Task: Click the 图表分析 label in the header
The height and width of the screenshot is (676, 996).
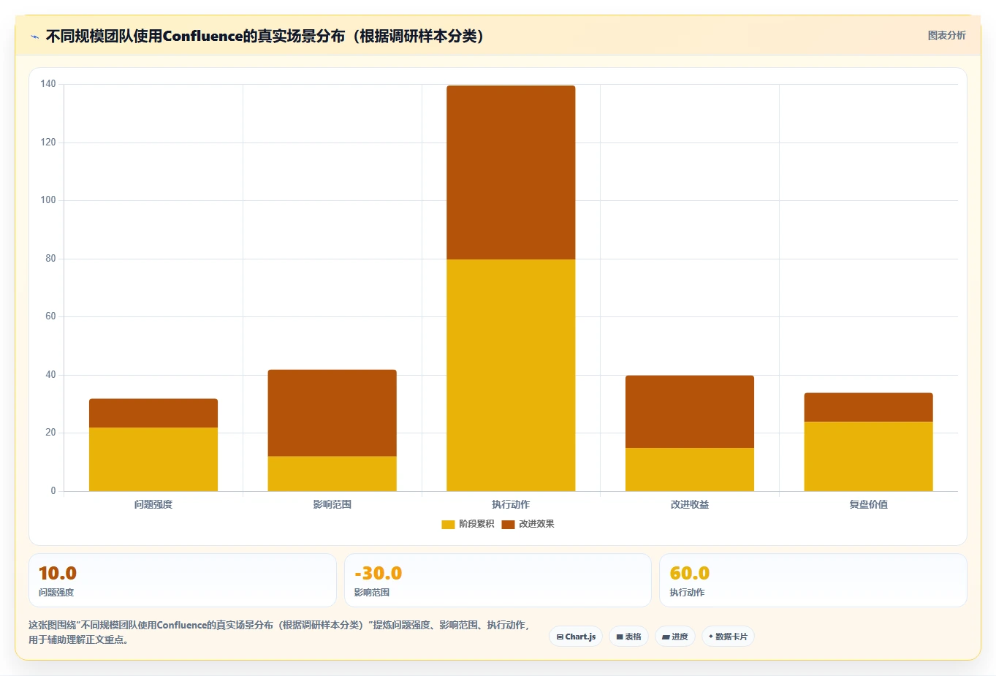Action: click(946, 35)
